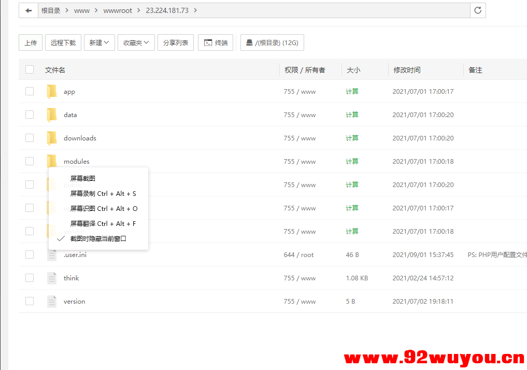This screenshot has height=370, width=527.
Task: Expand the 收藏夹 favorites dropdown
Action: click(x=135, y=42)
